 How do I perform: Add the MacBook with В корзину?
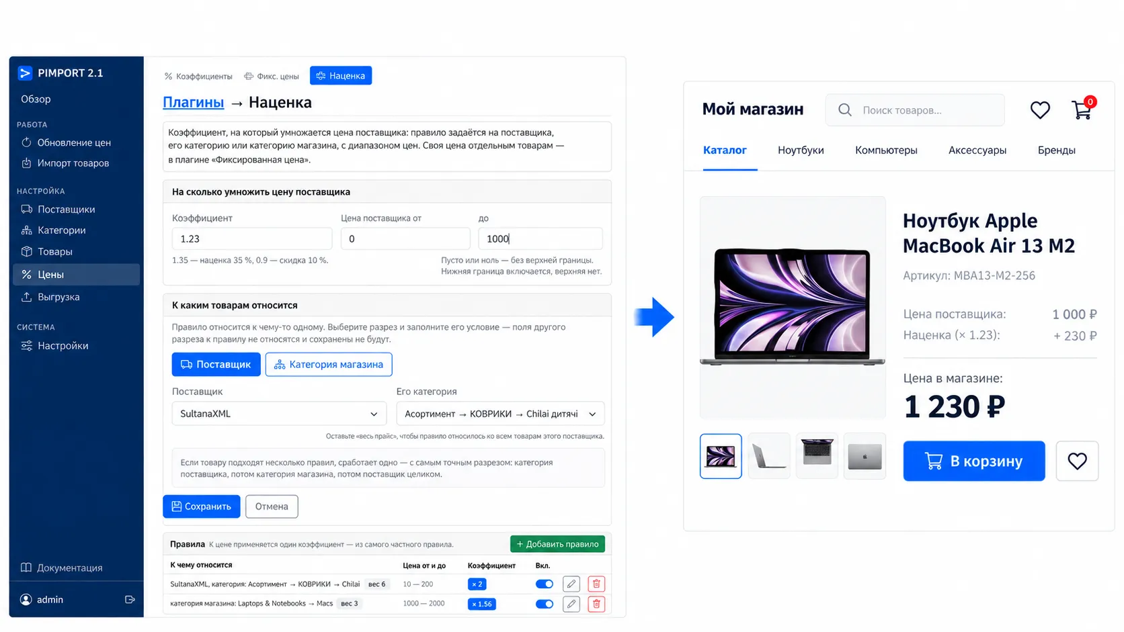[974, 461]
